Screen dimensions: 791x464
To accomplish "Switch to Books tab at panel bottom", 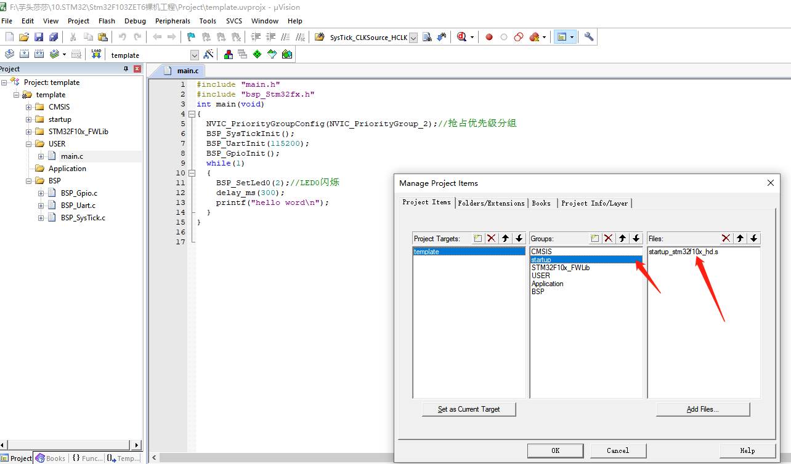I will click(50, 458).
